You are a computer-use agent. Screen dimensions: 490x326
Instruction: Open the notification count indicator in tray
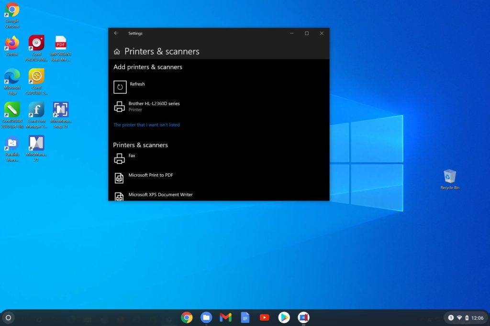(451, 317)
